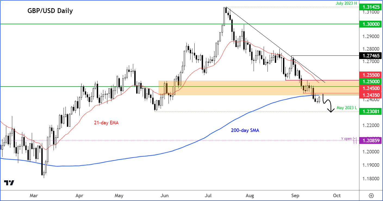Click the May 2023 L annotation
The height and width of the screenshot is (201, 383).
346,108
